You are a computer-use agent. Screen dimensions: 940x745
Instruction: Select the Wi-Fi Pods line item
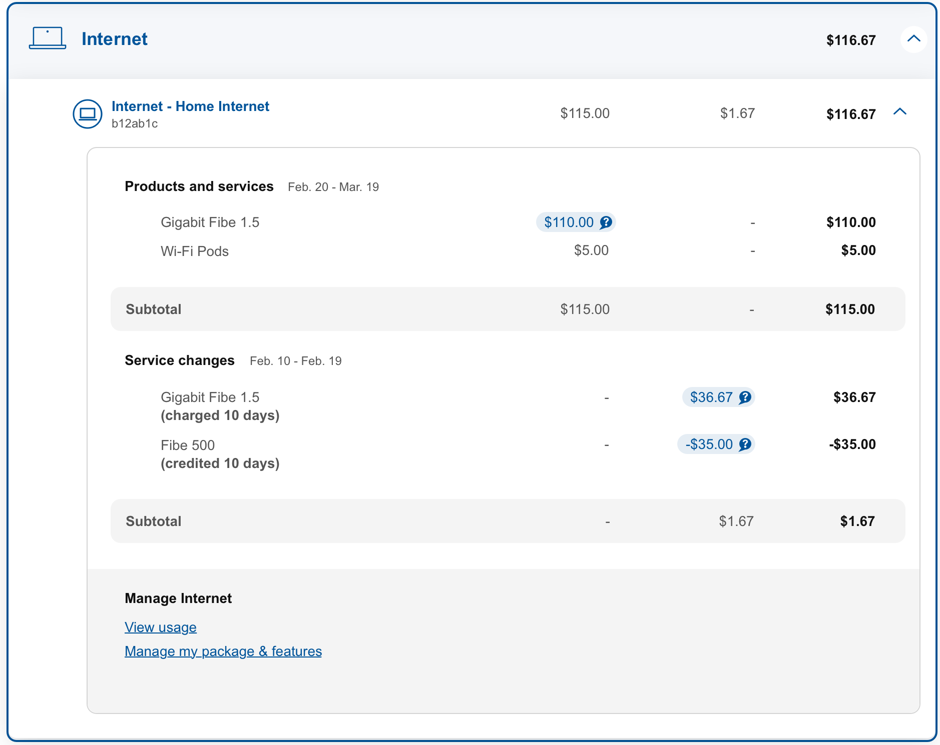click(x=195, y=251)
